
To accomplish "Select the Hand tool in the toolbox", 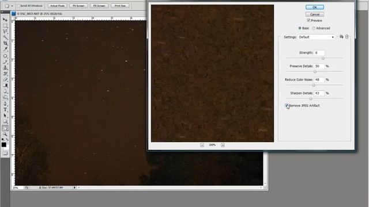I will [x=5, y=128].
